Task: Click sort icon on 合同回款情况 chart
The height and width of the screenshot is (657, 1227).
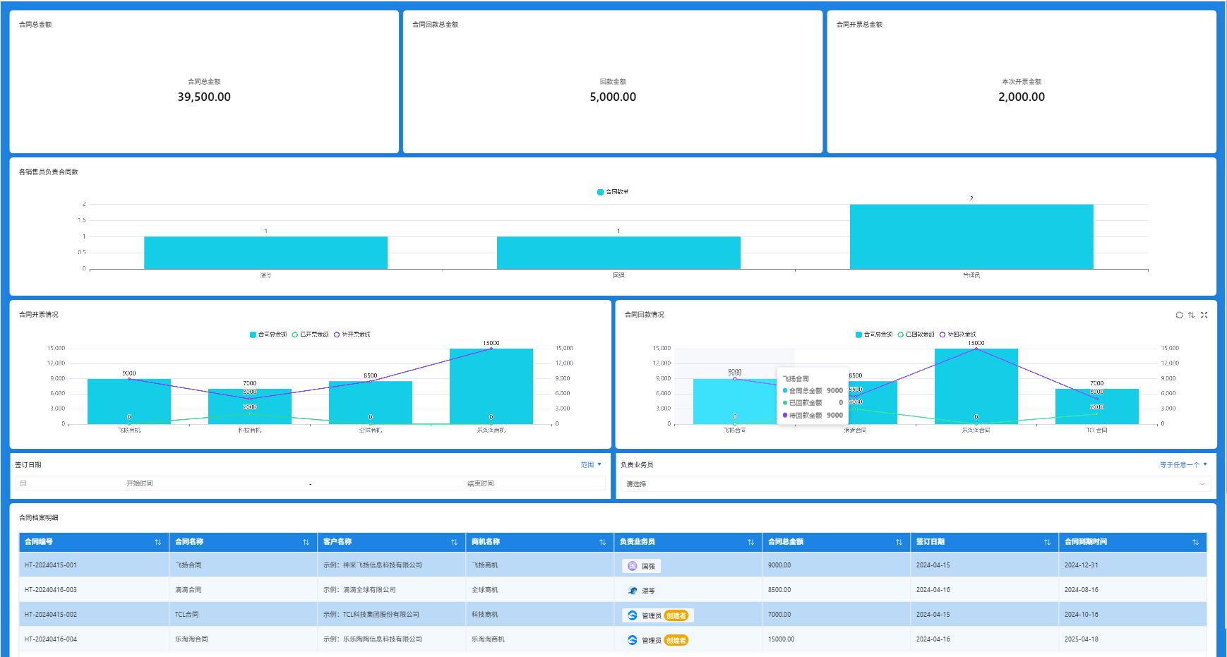Action: (1192, 315)
